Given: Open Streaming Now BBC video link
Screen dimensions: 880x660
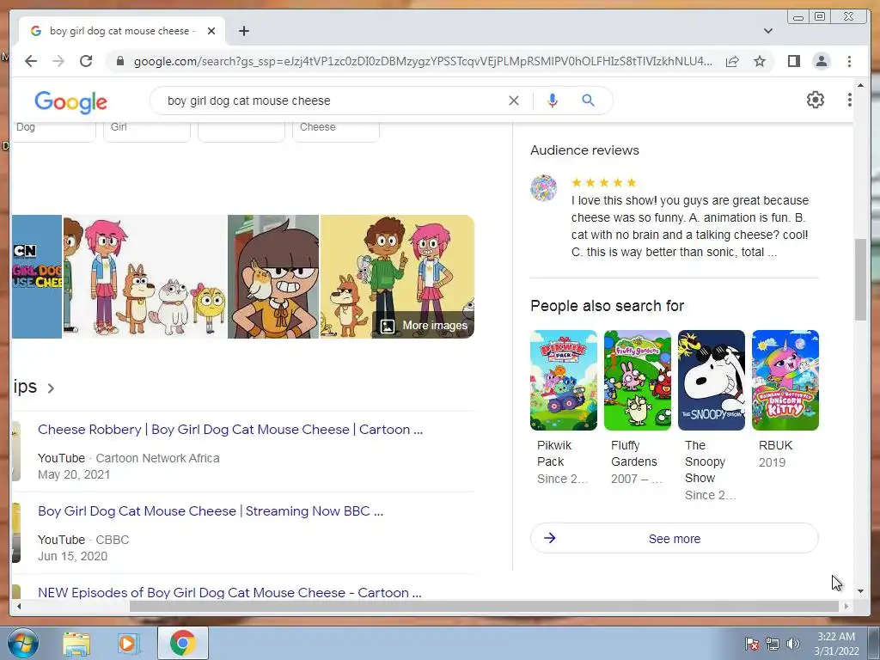Looking at the screenshot, I should pos(211,511).
